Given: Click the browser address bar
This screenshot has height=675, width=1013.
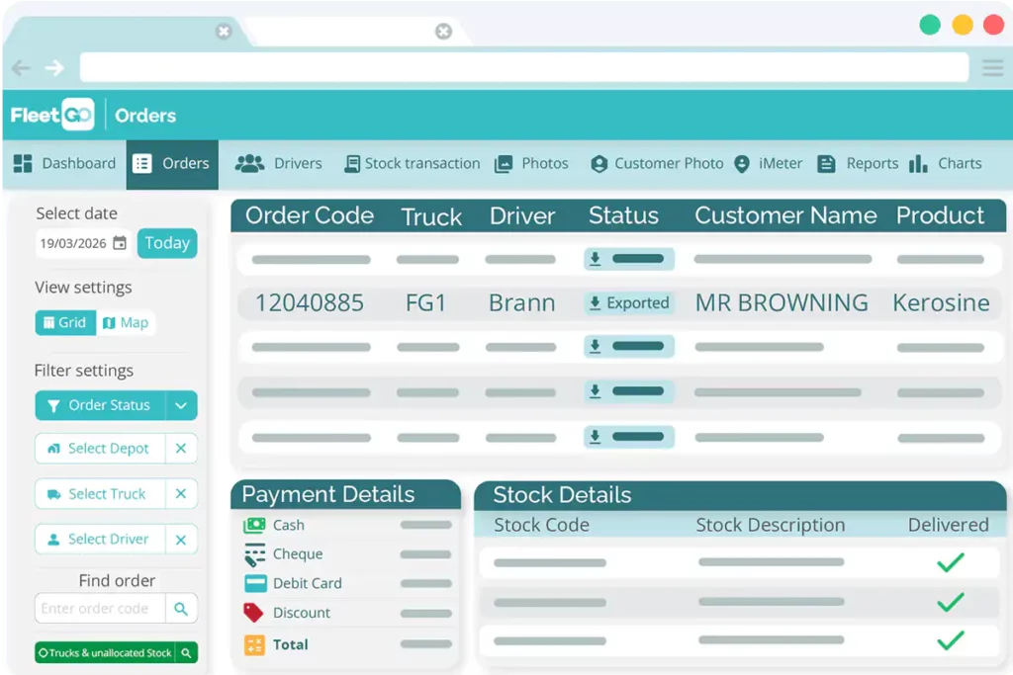Looking at the screenshot, I should click(524, 67).
